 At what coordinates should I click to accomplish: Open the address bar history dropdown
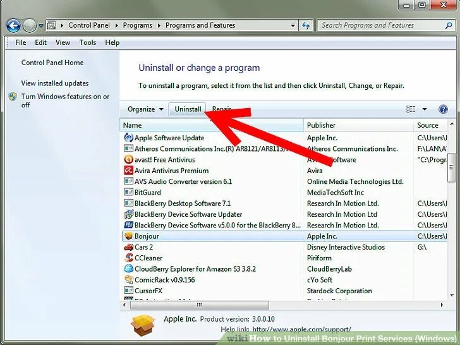point(293,25)
